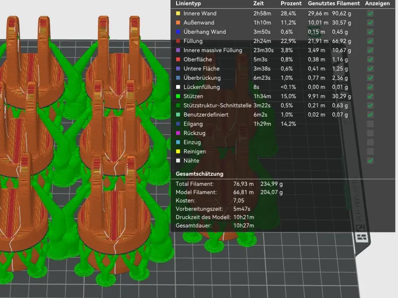Click the Nähte color swatch
Image resolution: width=398 pixels, height=298 pixels.
[178, 160]
